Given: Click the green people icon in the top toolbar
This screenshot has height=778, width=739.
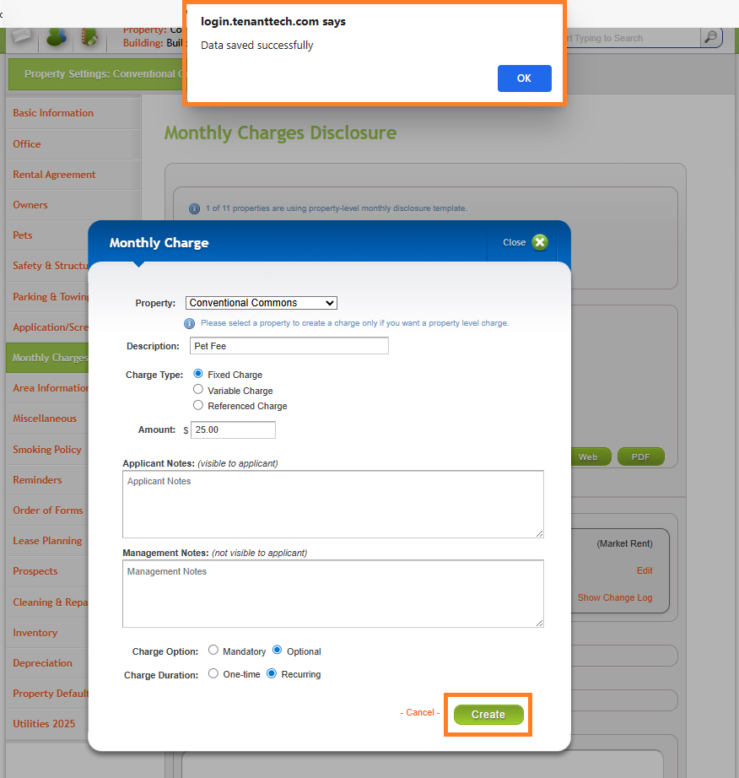Looking at the screenshot, I should tap(56, 37).
